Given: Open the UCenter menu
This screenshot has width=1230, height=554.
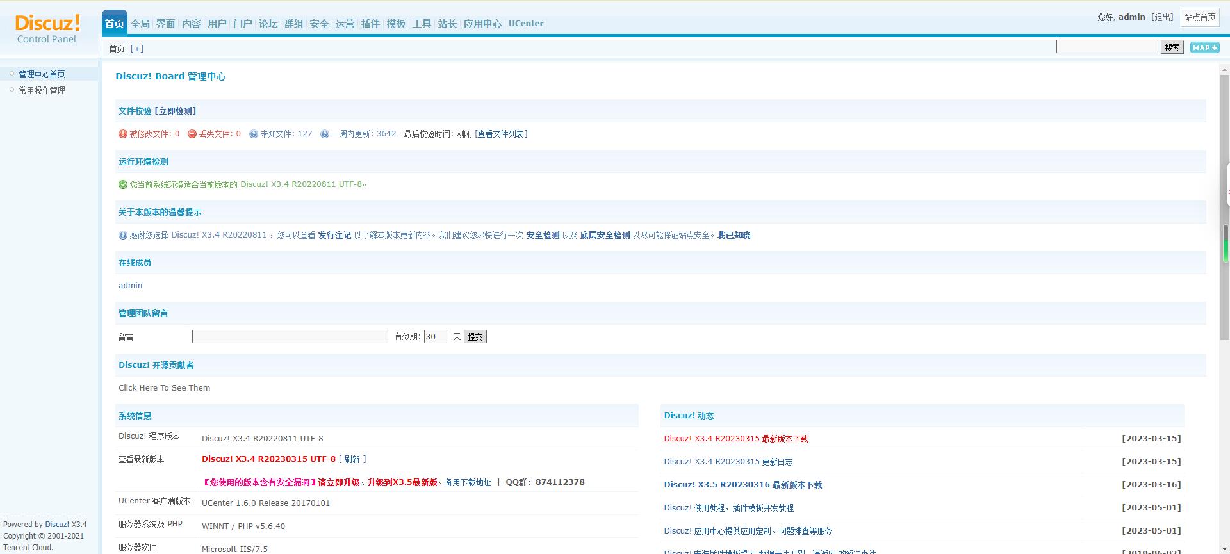Looking at the screenshot, I should (x=526, y=24).
